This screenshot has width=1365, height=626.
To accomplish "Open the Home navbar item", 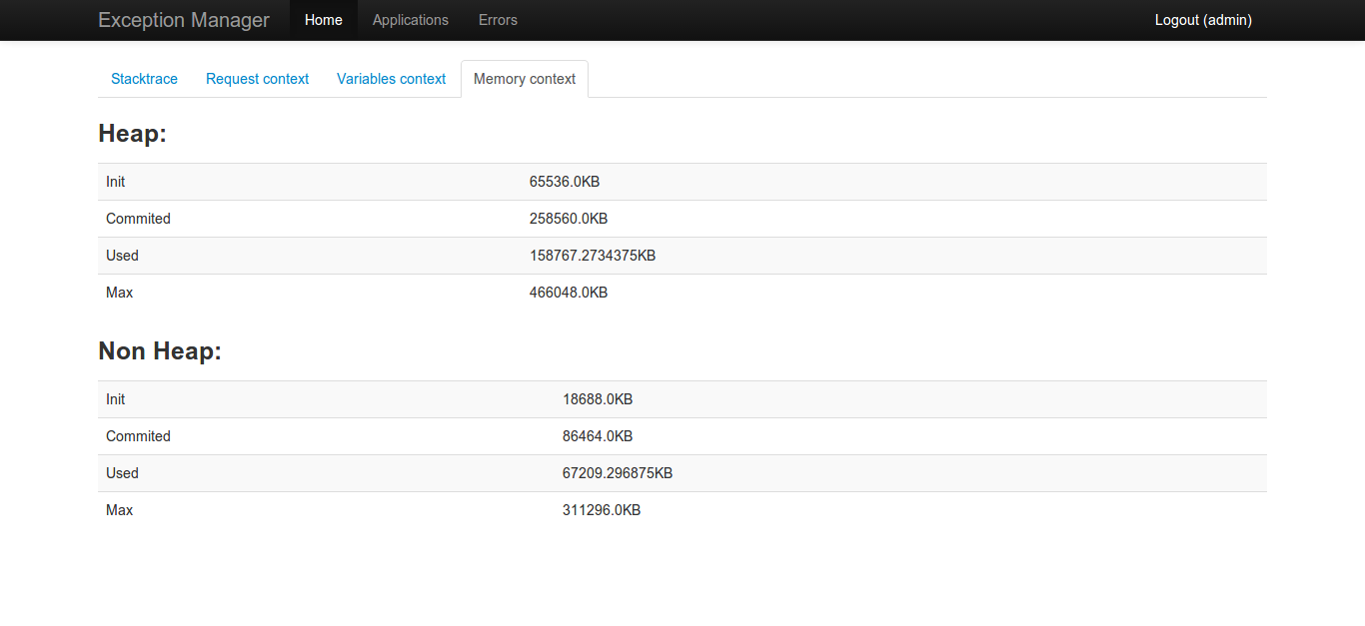I will 324,20.
